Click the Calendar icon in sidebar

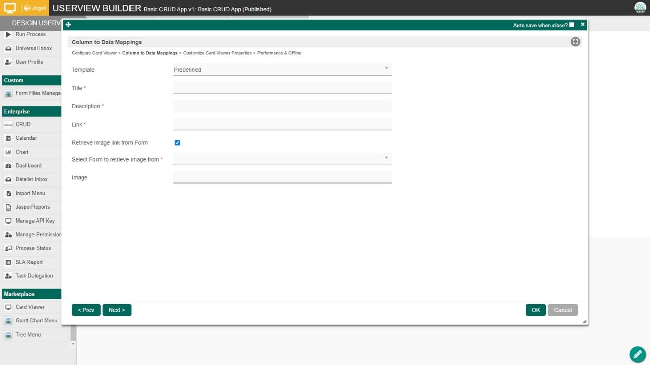(x=8, y=138)
